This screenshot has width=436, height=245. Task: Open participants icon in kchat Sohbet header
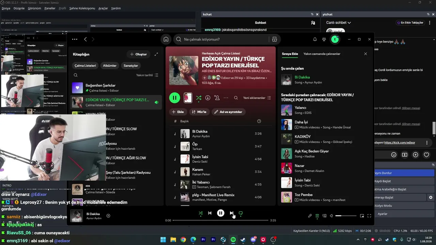click(313, 23)
